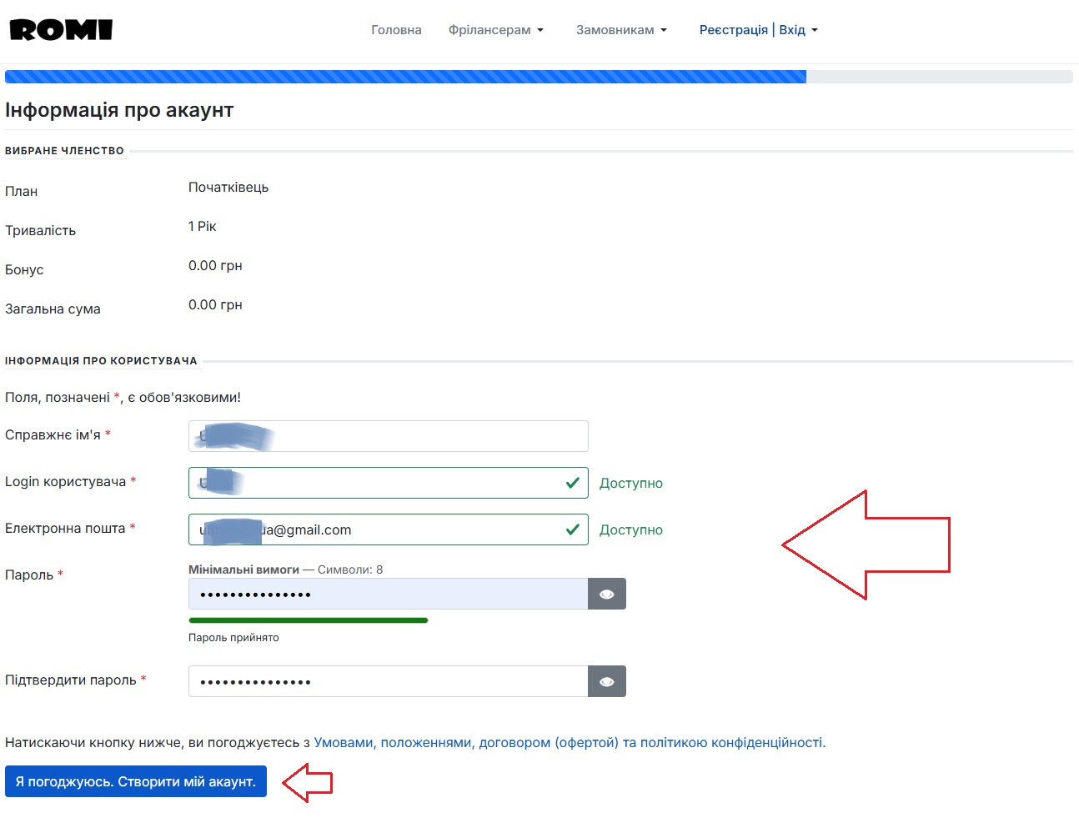Toggle visibility eye for Підтвердити пароль field

[607, 681]
